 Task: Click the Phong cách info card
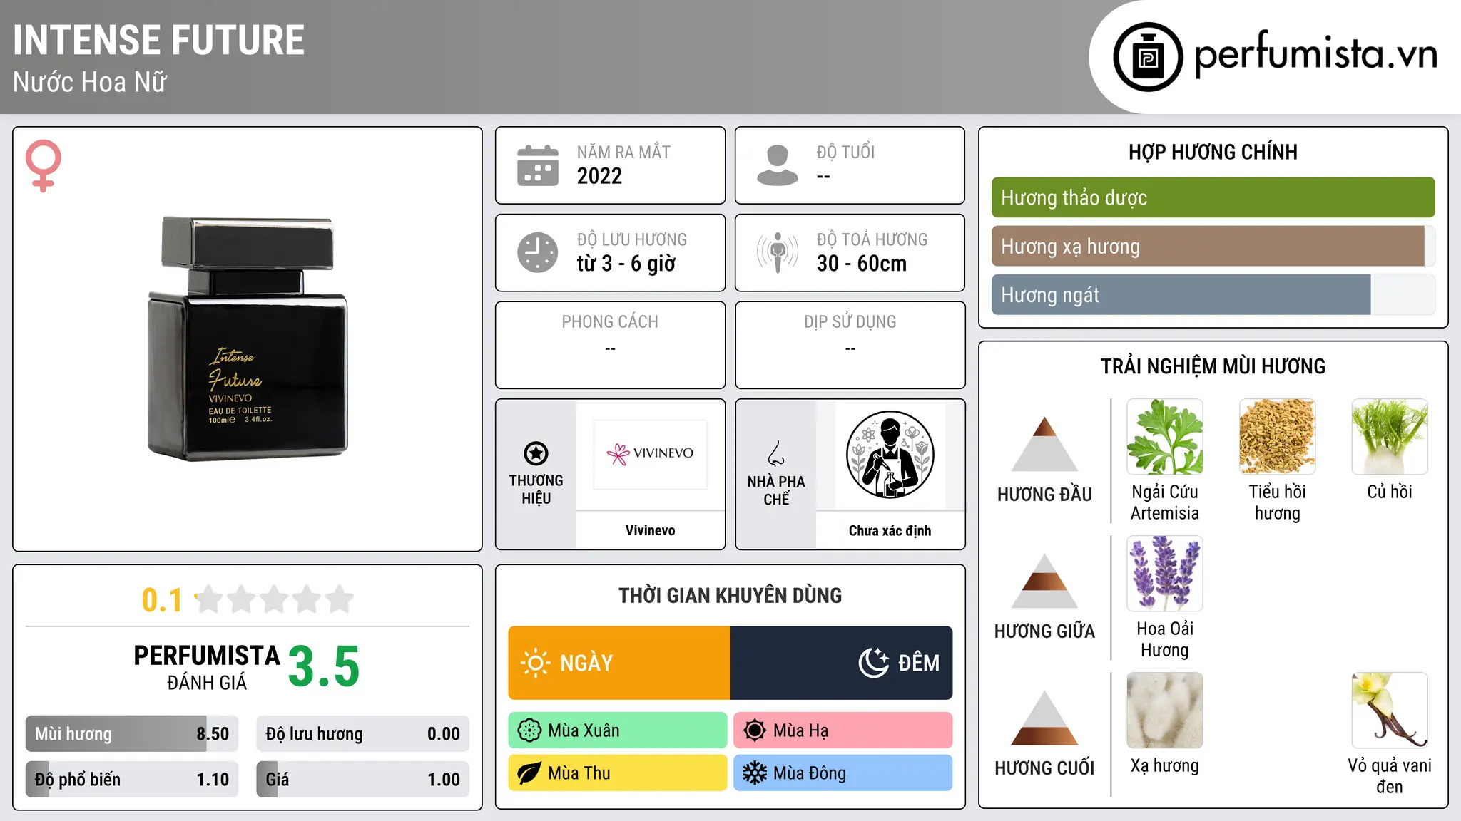tap(610, 345)
